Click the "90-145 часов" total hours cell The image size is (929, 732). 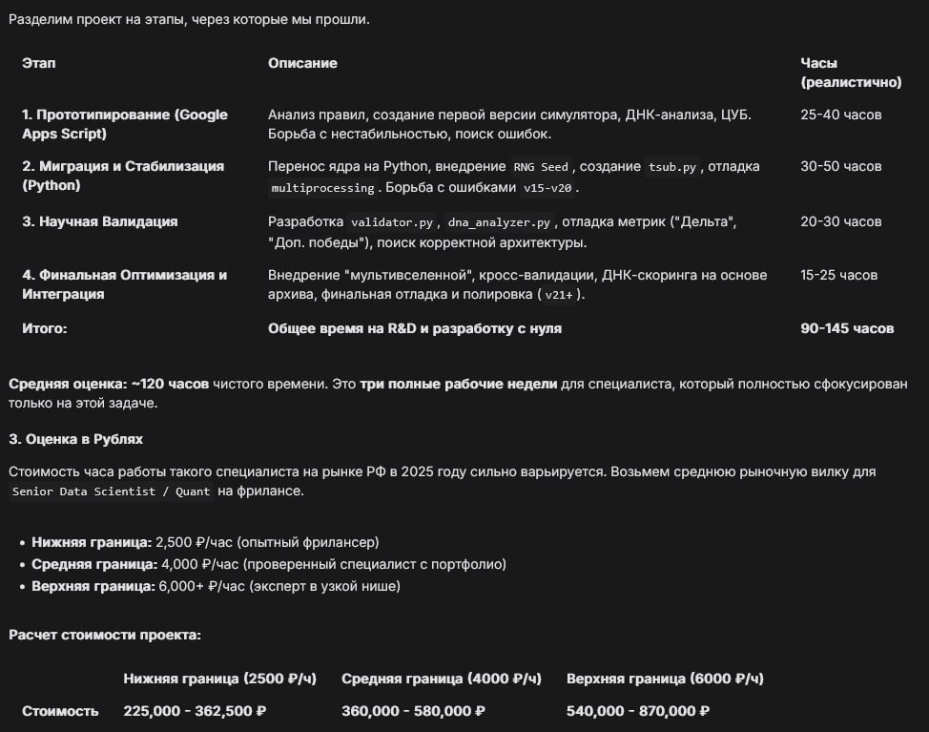[847, 328]
